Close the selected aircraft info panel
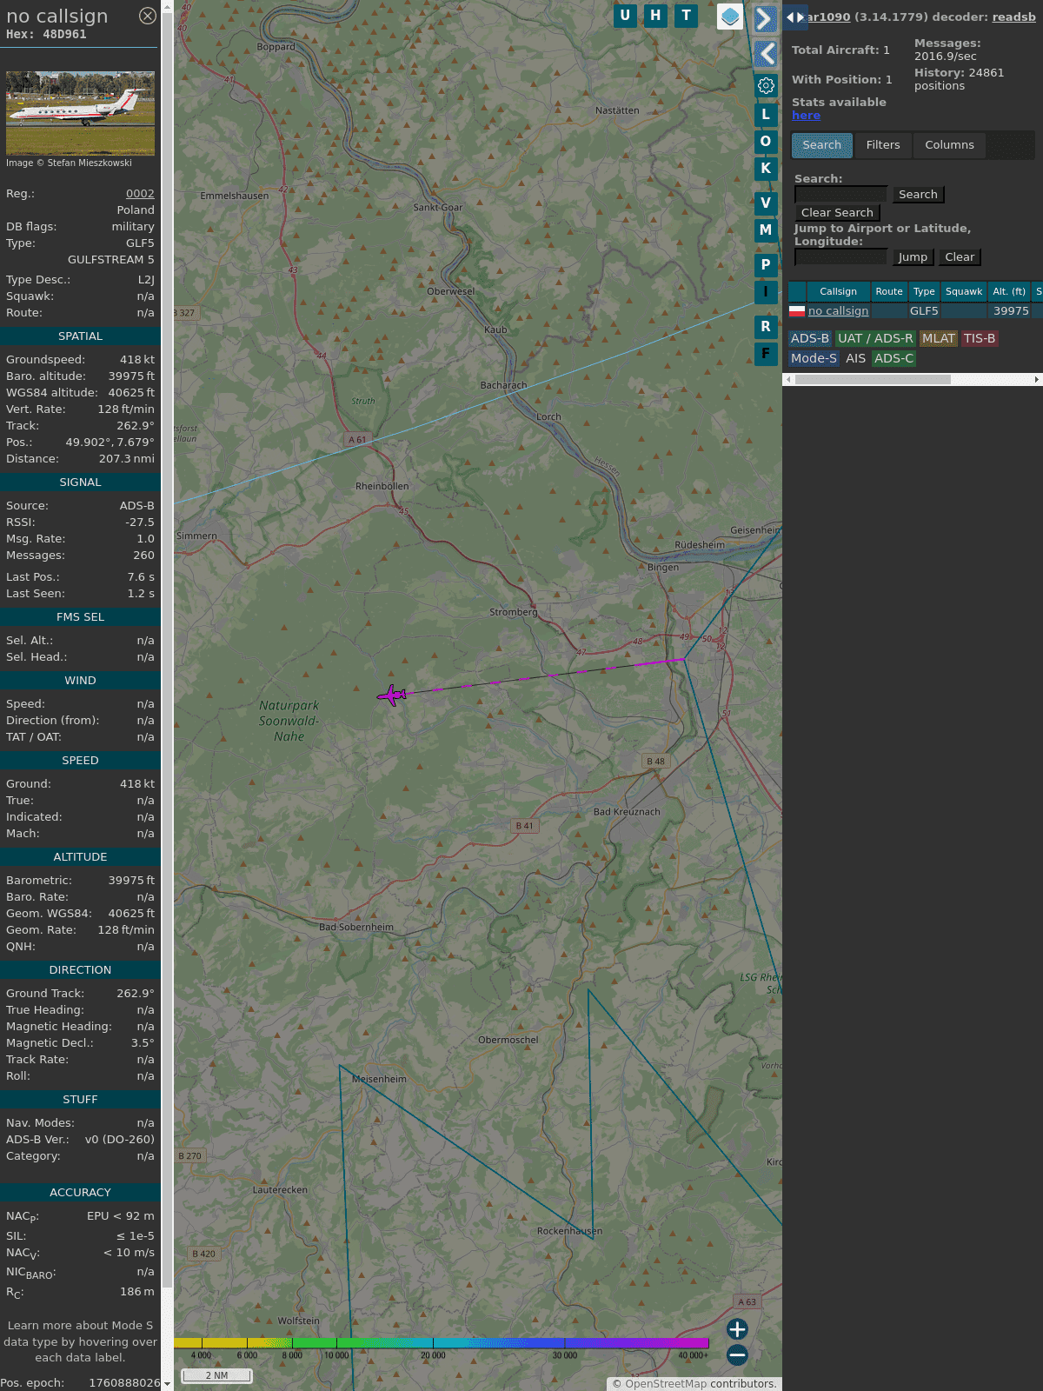1043x1391 pixels. [148, 16]
